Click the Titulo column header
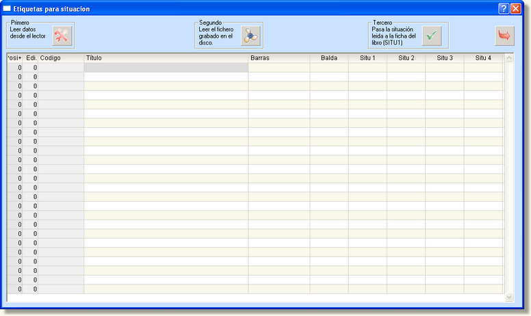The image size is (531, 316). pos(166,58)
